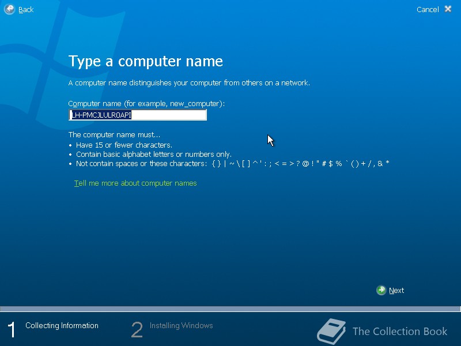Click the Computer name field label
This screenshot has height=346, width=461.
[146, 104]
